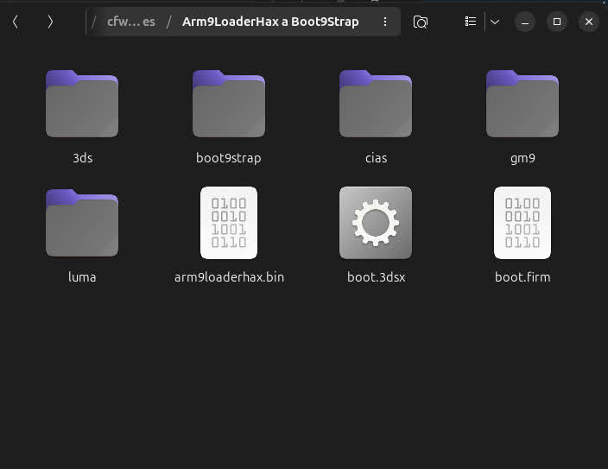Click the "3ds" folder name label

click(83, 158)
